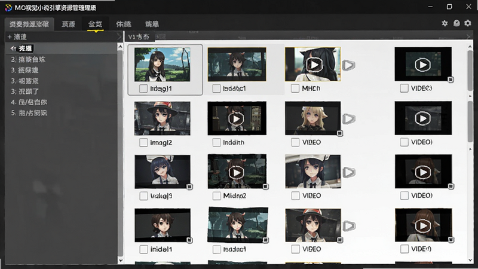
Task: Play the VIDE#) clip with its play icon
Action: pos(423,226)
